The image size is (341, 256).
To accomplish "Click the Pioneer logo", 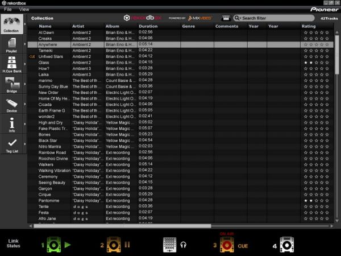I will click(325, 9).
